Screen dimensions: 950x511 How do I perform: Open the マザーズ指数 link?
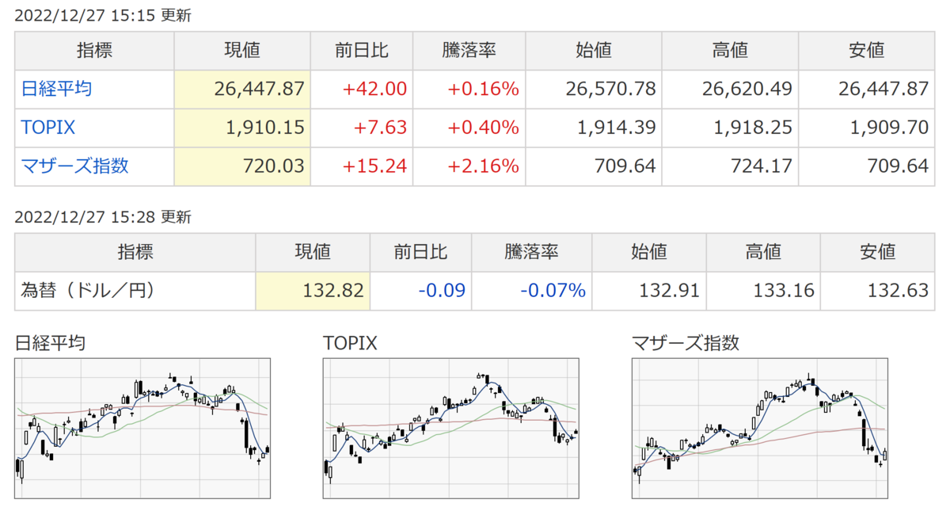click(x=74, y=166)
